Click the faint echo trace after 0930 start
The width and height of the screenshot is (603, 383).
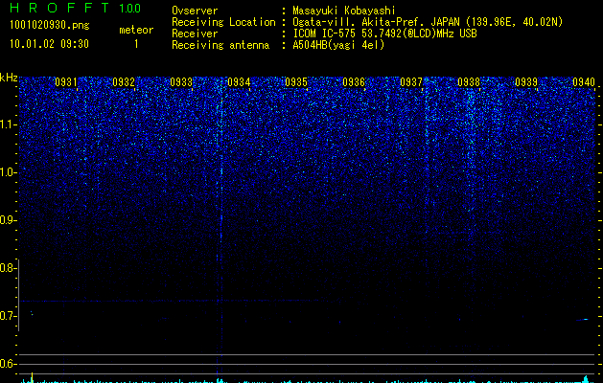[32, 313]
